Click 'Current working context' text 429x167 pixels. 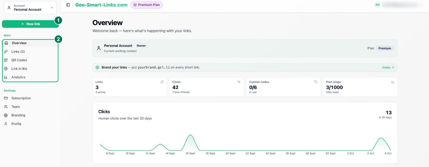[x=120, y=51]
